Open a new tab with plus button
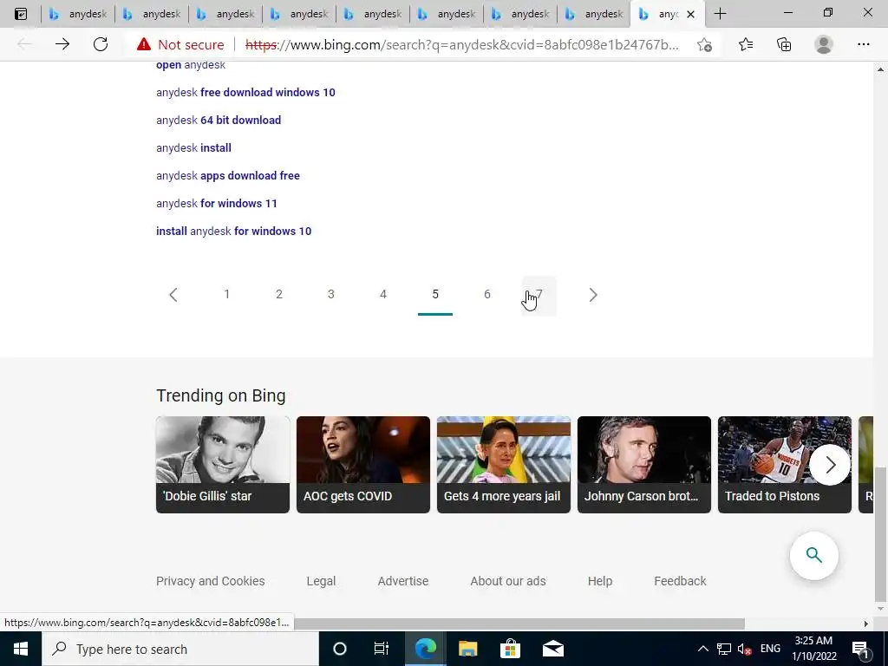Image resolution: width=888 pixels, height=666 pixels. point(720,14)
